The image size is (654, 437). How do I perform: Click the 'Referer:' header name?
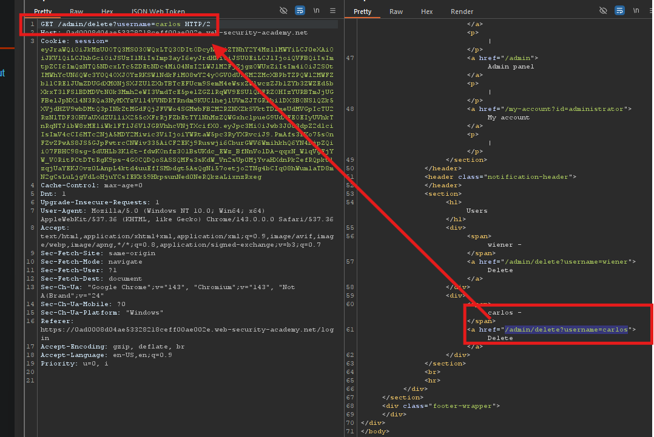57,321
